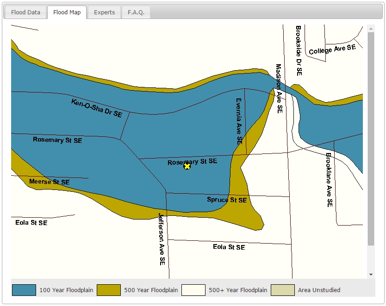
Task: Click the Brooklane Ave SE label
Action: 329,180
